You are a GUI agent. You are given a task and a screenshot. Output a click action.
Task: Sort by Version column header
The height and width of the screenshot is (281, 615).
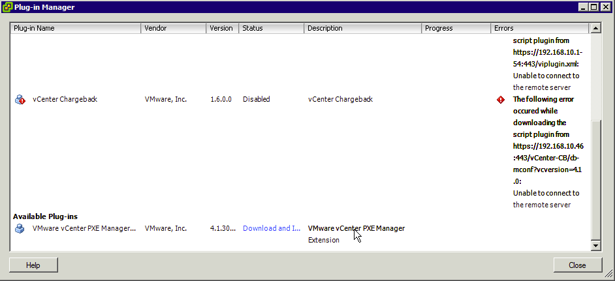coord(223,28)
